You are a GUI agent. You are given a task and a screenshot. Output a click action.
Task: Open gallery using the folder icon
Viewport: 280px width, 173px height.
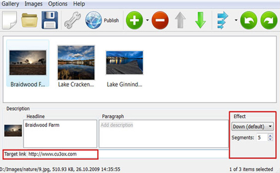(29, 20)
